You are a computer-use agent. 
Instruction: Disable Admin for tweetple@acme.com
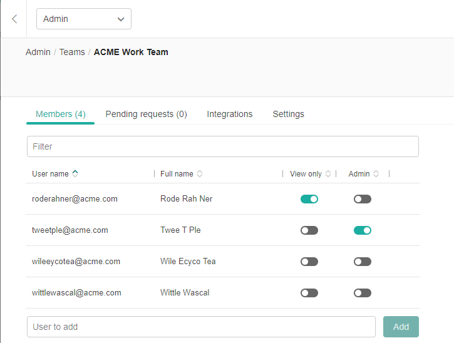pyautogui.click(x=362, y=230)
